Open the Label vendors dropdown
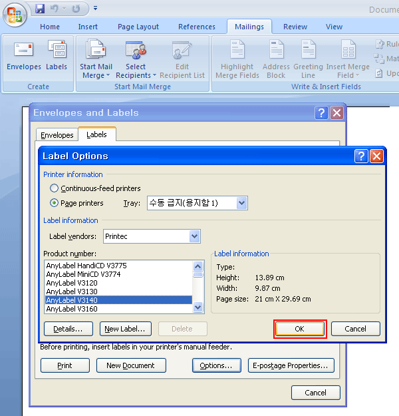This screenshot has width=399, height=416. point(195,236)
